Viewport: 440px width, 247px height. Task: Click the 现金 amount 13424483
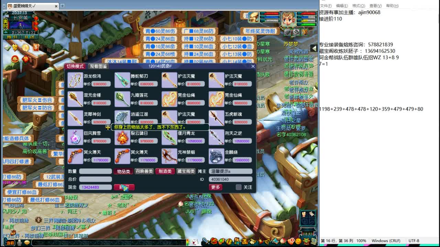(x=96, y=187)
